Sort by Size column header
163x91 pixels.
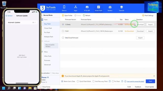pyautogui.click(x=121, y=19)
